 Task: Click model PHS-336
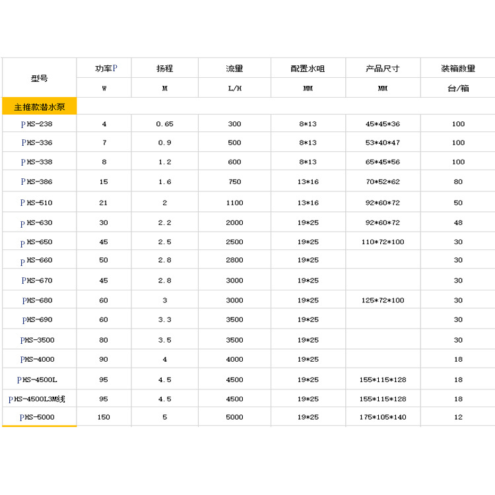click(36, 143)
